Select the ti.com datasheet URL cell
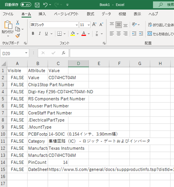The height and width of the screenshot is (187, 174). pyautogui.click(x=58, y=169)
